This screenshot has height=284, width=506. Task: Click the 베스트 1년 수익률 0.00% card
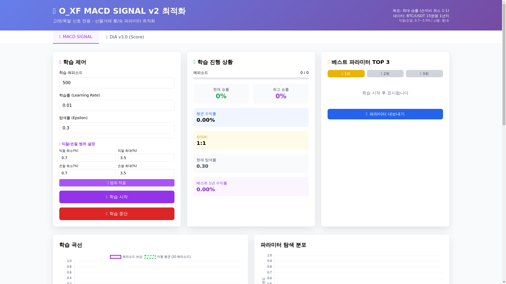click(x=251, y=187)
